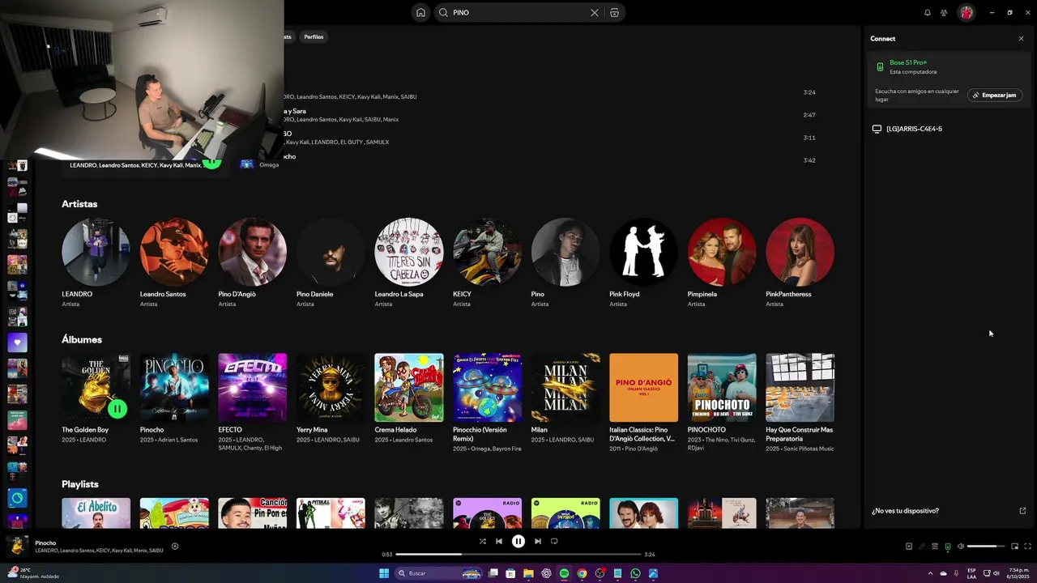Clear the search text with X icon
Image resolution: width=1037 pixels, height=583 pixels.
595,12
